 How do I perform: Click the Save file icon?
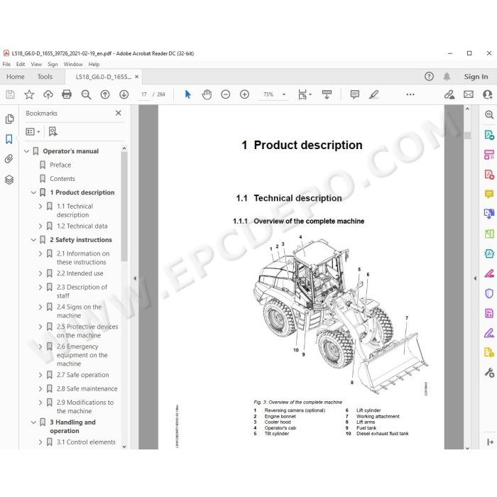(10, 94)
